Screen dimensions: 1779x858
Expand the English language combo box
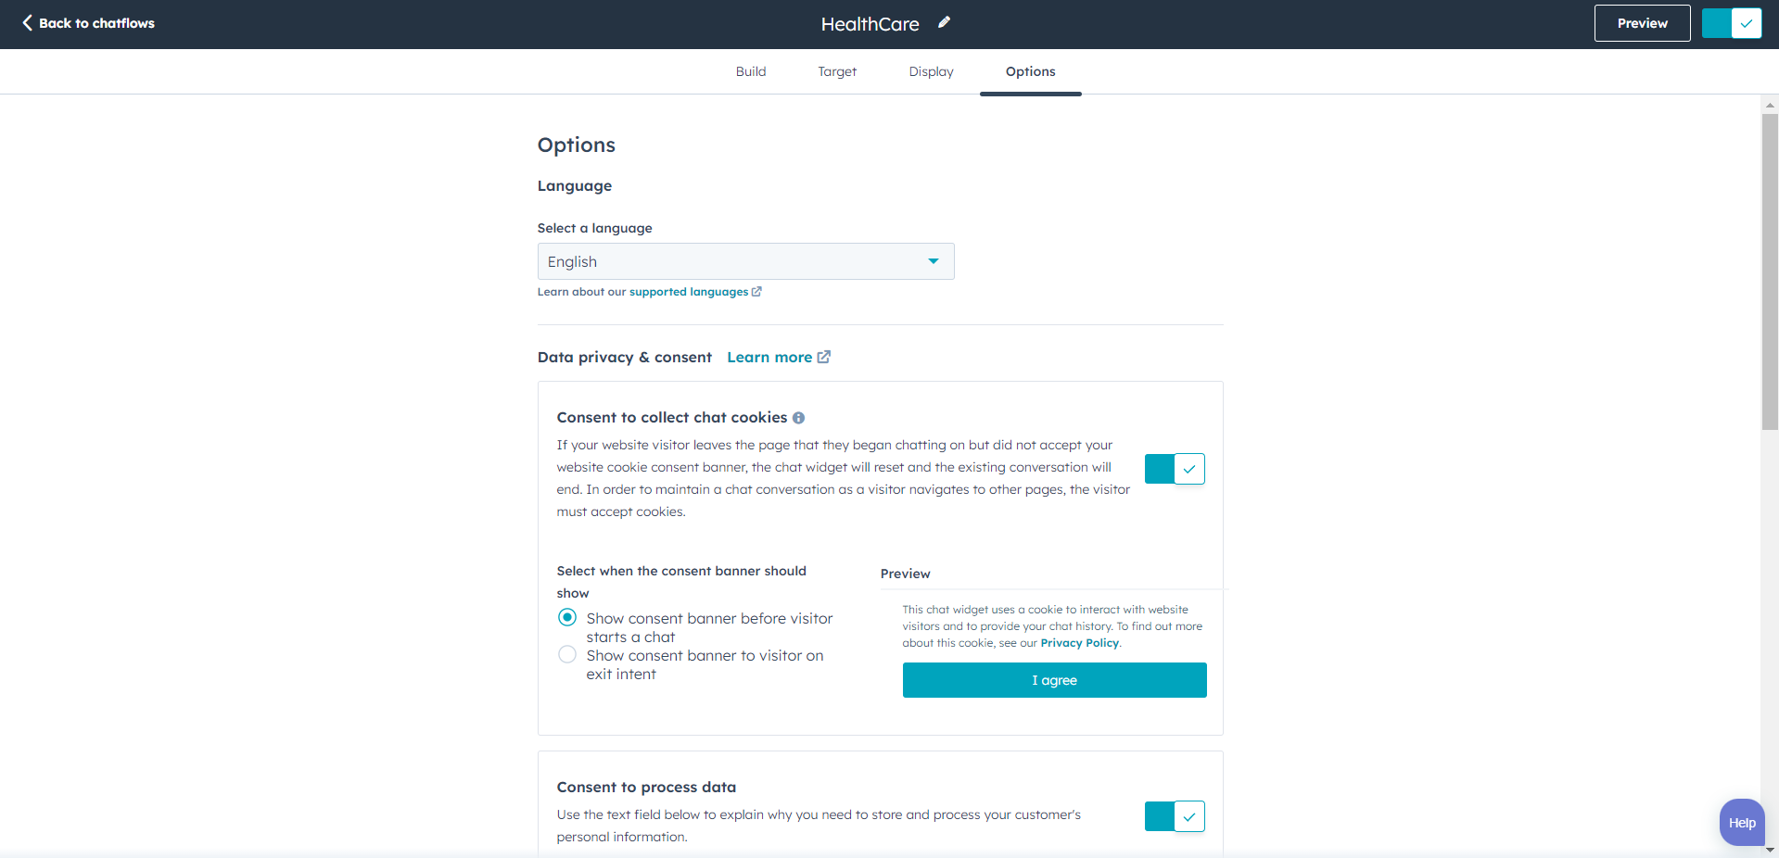click(x=744, y=261)
